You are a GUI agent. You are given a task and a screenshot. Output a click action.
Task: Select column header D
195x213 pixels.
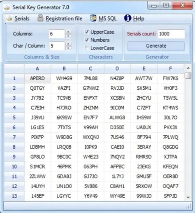coord(117,68)
